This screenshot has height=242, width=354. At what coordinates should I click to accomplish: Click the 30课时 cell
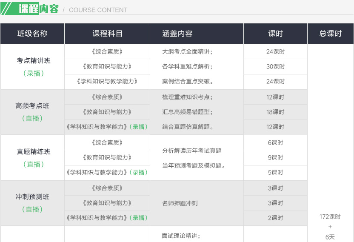click(275, 67)
